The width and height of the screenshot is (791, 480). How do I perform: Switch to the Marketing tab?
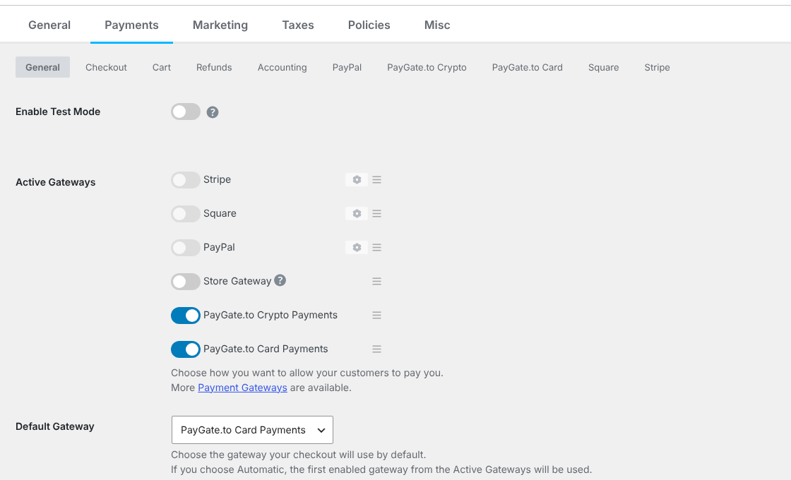tap(220, 25)
